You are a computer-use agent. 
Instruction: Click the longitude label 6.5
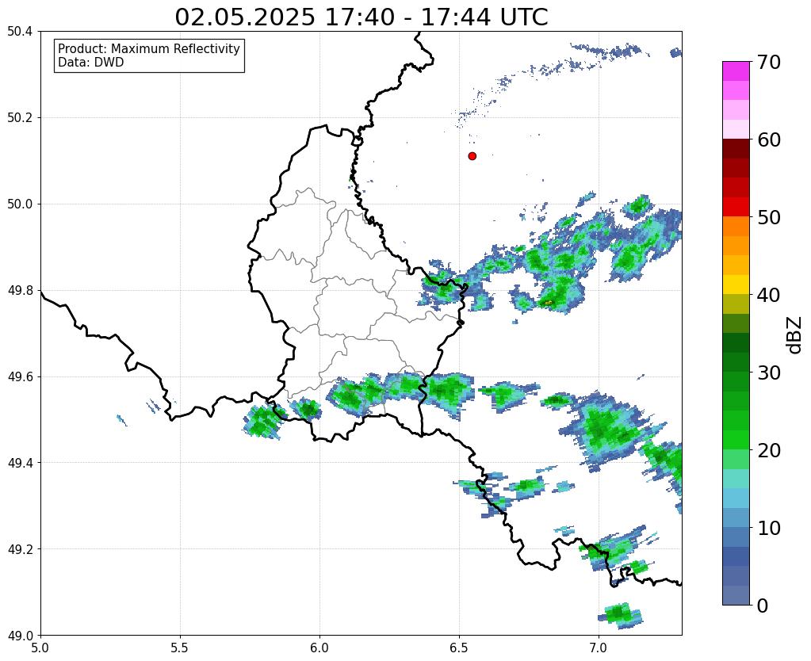click(x=459, y=648)
